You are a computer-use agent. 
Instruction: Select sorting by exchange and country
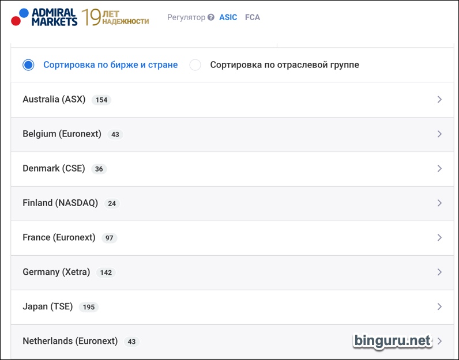pyautogui.click(x=29, y=65)
